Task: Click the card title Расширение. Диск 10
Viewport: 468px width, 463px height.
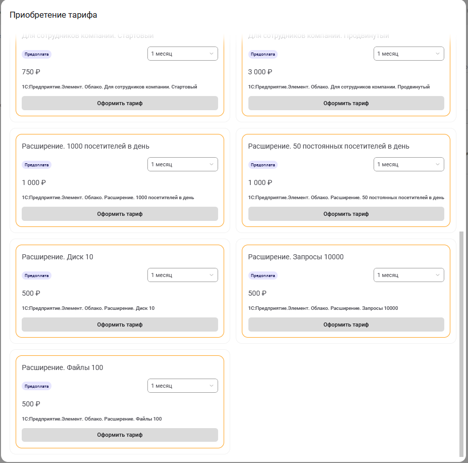Action: (58, 257)
